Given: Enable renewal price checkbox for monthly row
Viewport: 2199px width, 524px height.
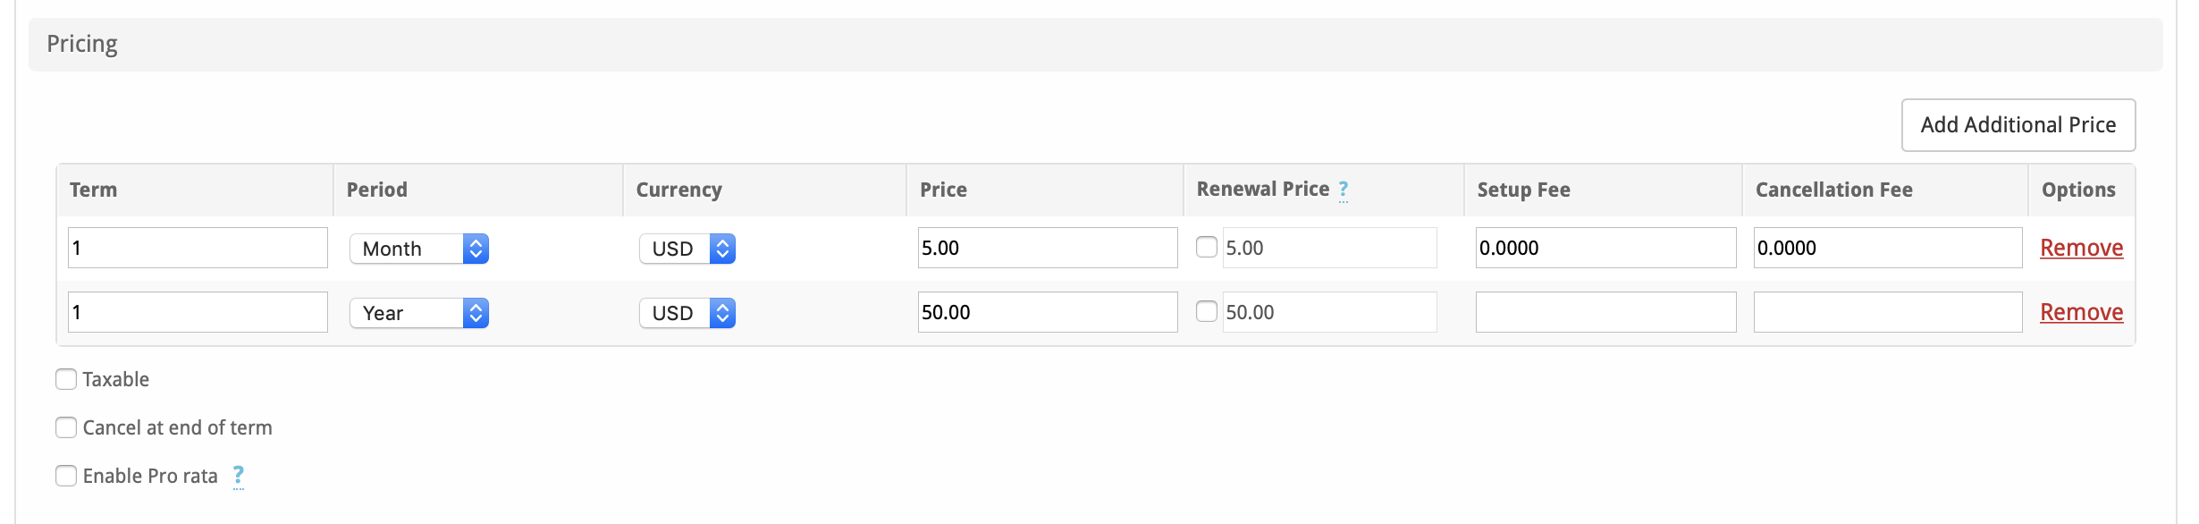Looking at the screenshot, I should click(x=1207, y=248).
